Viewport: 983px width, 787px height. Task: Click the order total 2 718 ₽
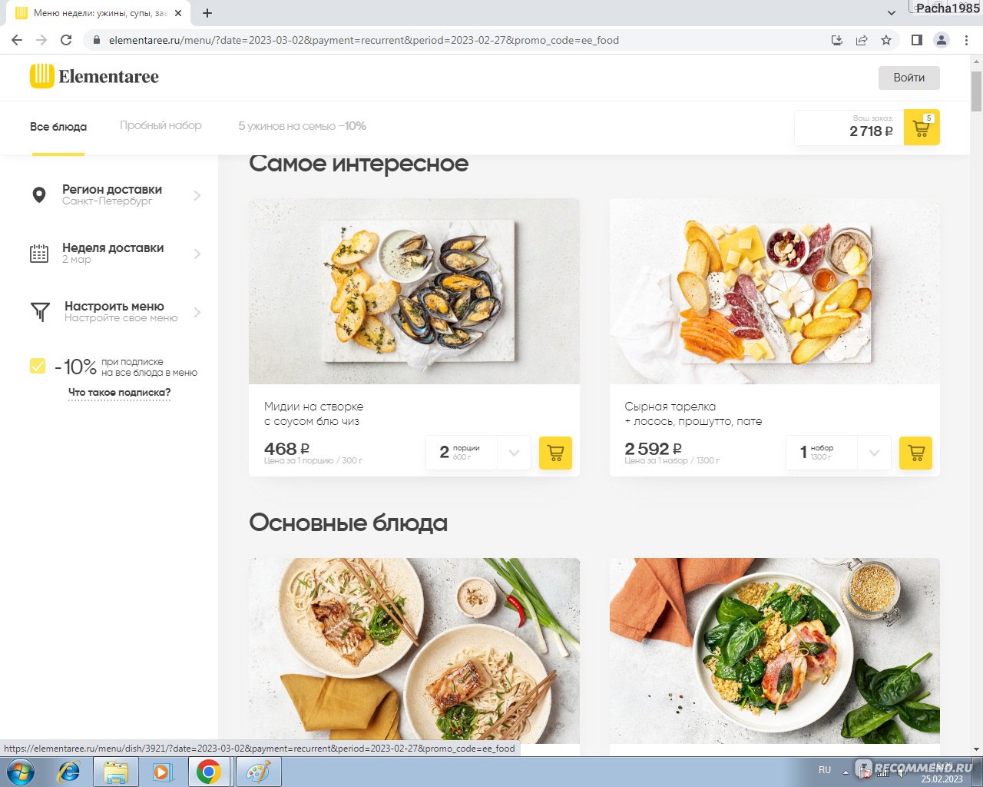[x=871, y=131]
